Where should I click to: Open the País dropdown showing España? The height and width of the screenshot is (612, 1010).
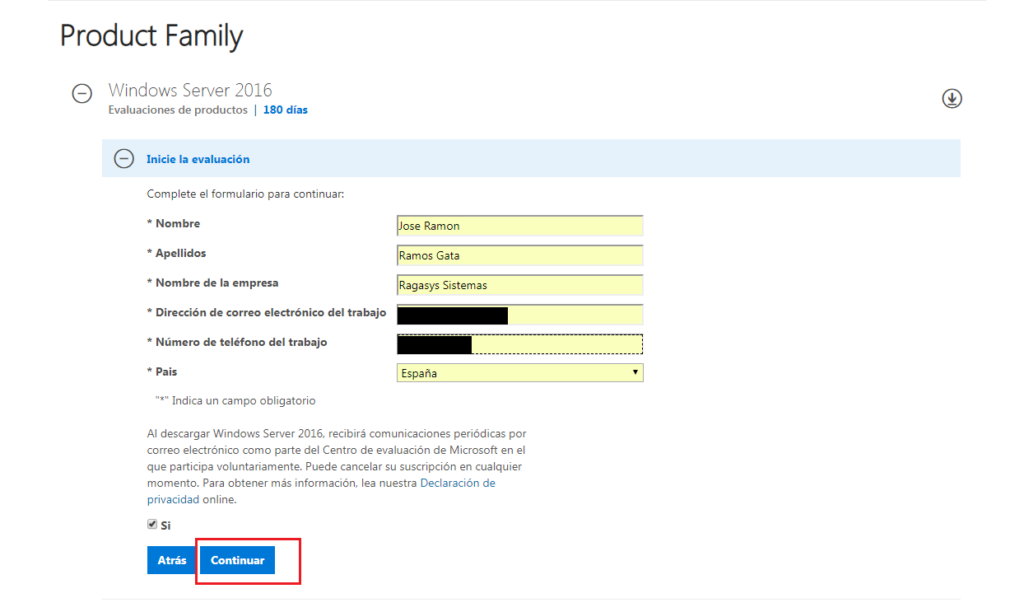coord(519,373)
